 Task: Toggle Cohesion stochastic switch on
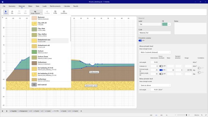161,66
